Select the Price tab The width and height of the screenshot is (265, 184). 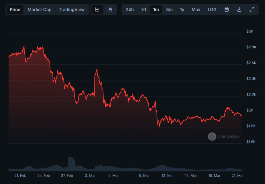15,10
